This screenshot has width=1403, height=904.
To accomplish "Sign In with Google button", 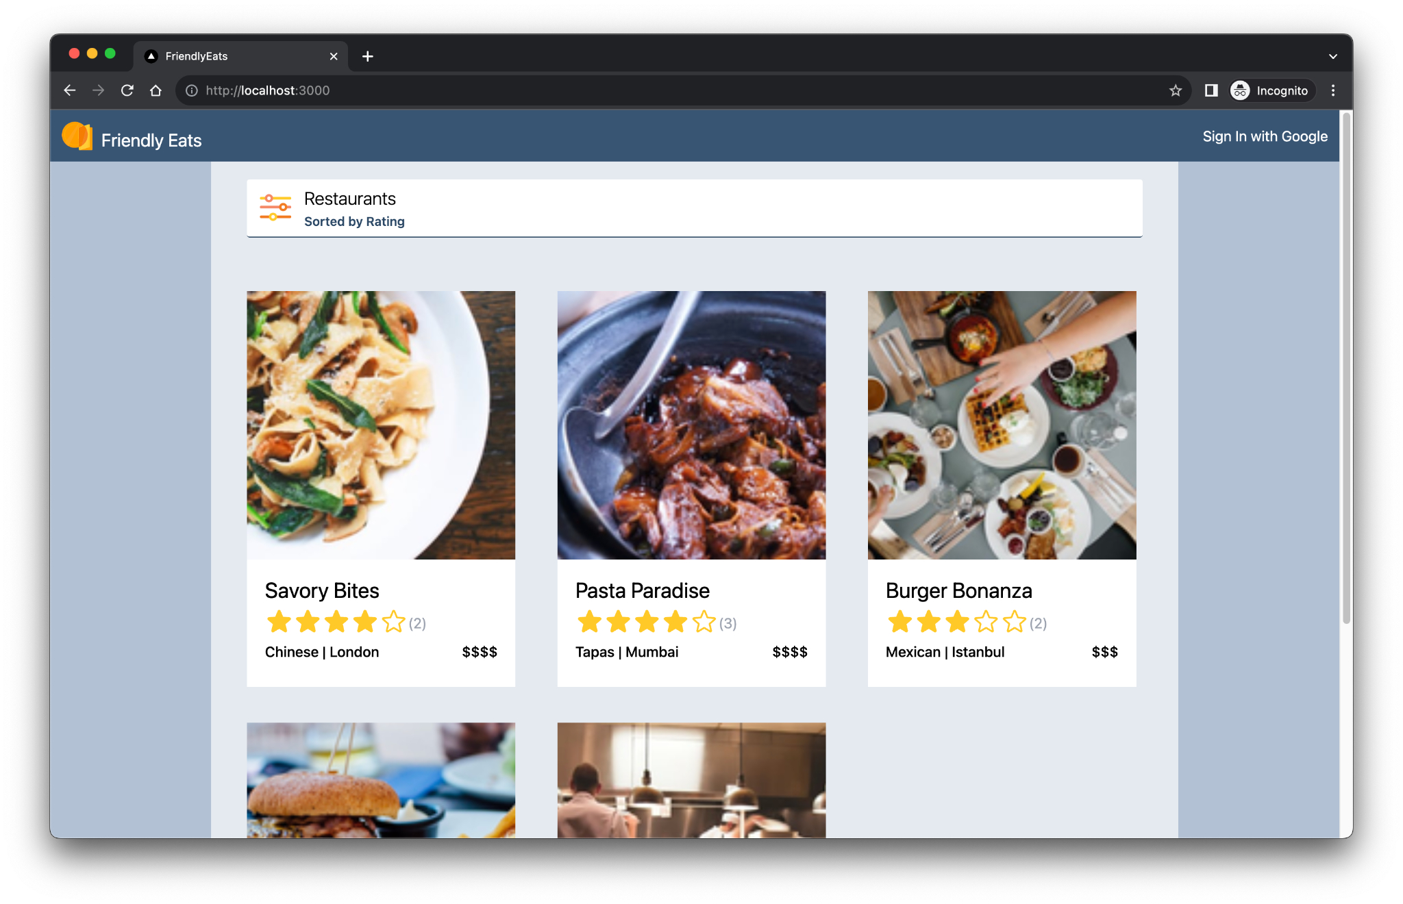I will tap(1266, 136).
